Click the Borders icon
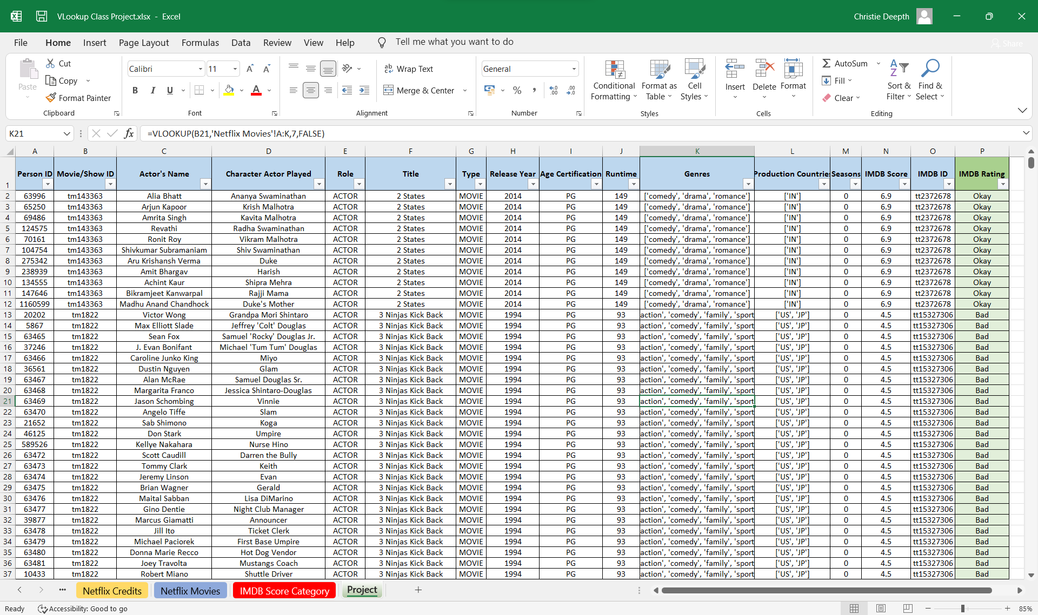The width and height of the screenshot is (1038, 615). (199, 90)
